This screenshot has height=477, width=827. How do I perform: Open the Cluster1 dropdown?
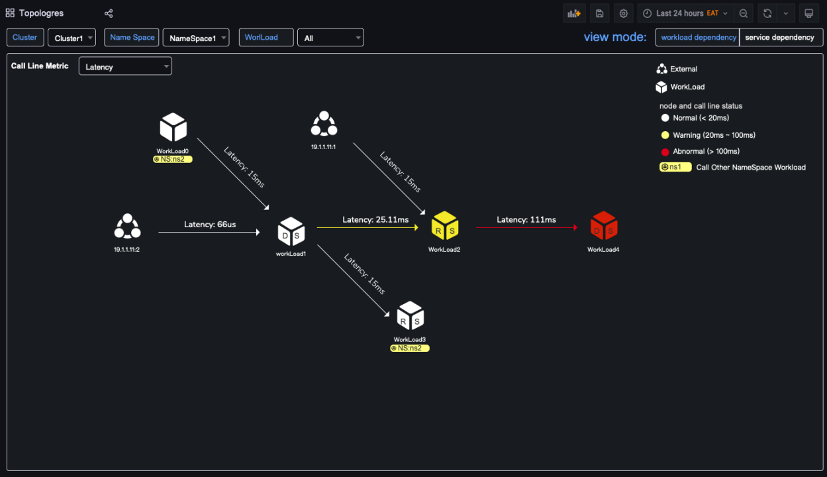coord(72,38)
